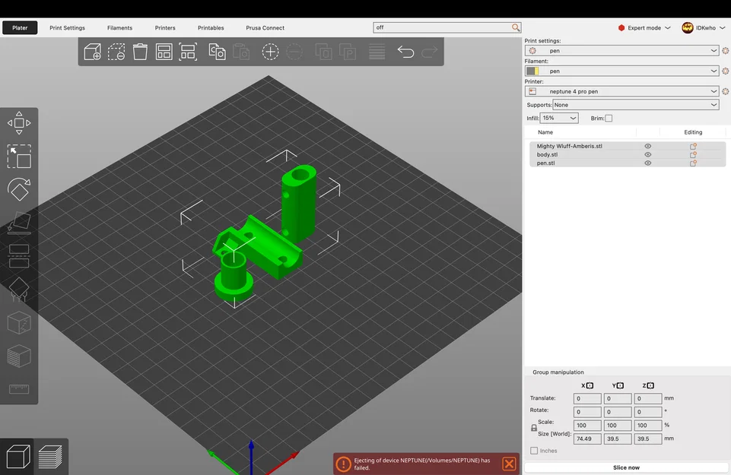Image resolution: width=731 pixels, height=475 pixels.
Task: Click the Delete all trash icon
Action: point(140,52)
